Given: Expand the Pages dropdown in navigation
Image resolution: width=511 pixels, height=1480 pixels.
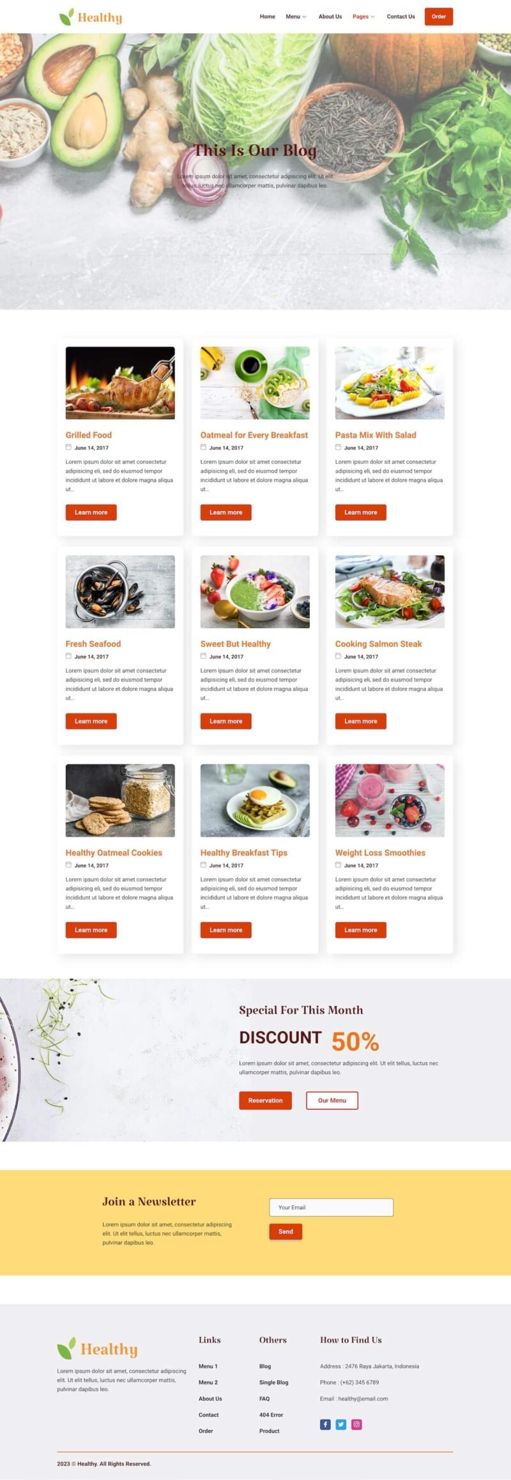Looking at the screenshot, I should 363,17.
